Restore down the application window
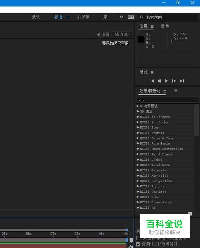 click(x=178, y=2)
